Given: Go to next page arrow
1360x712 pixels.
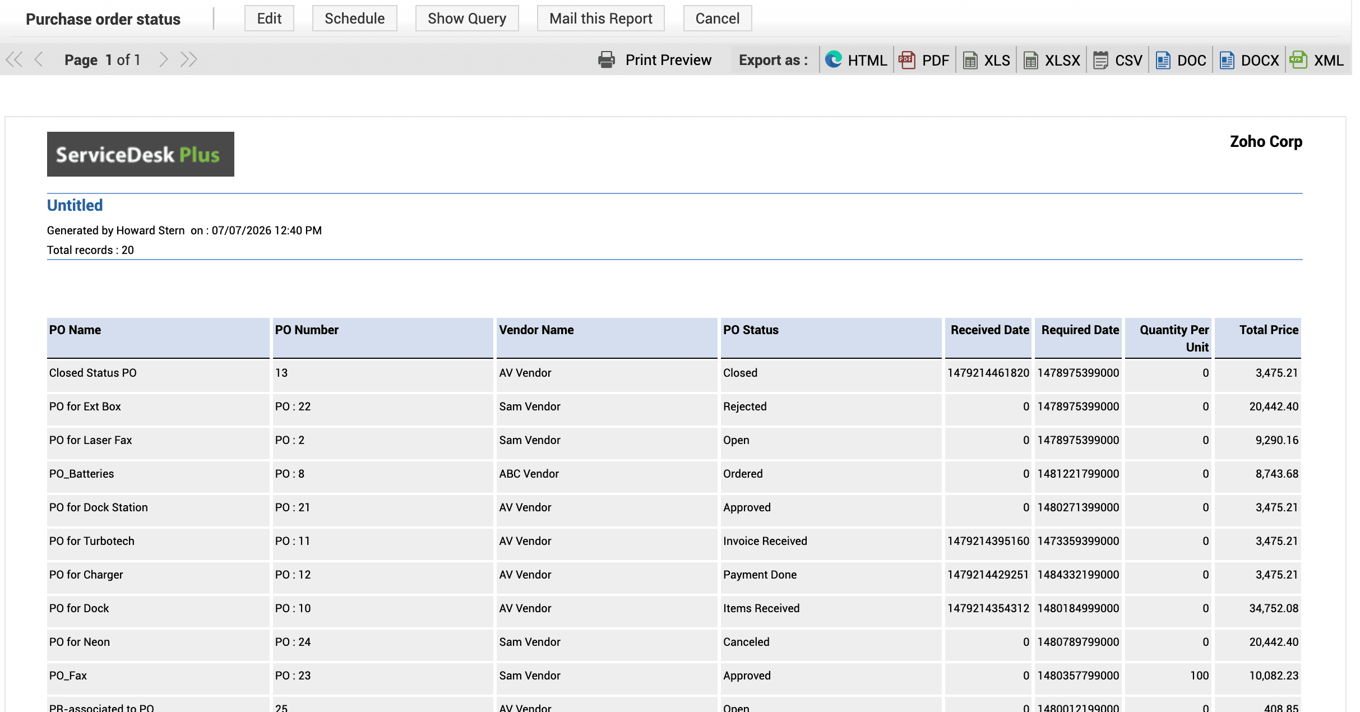Looking at the screenshot, I should [163, 59].
